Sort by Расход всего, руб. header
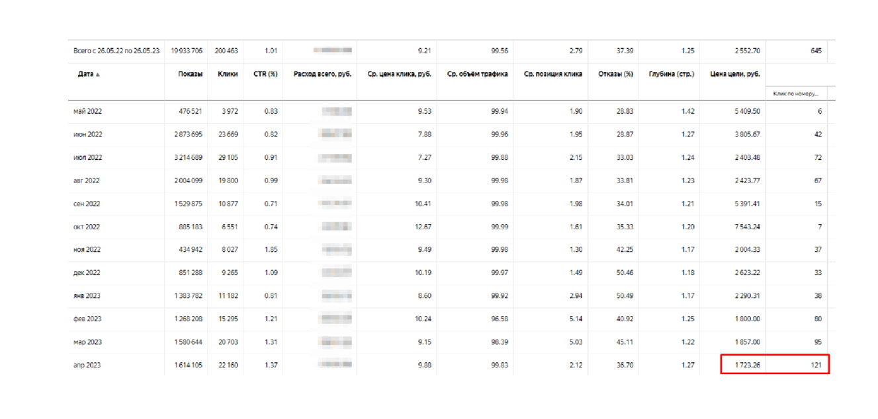The height and width of the screenshot is (419, 878). point(322,74)
